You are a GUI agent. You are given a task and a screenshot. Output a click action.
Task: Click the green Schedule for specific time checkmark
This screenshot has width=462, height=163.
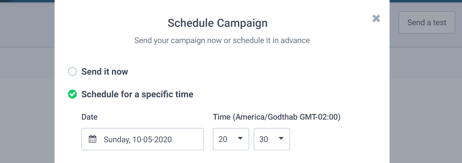coord(72,94)
